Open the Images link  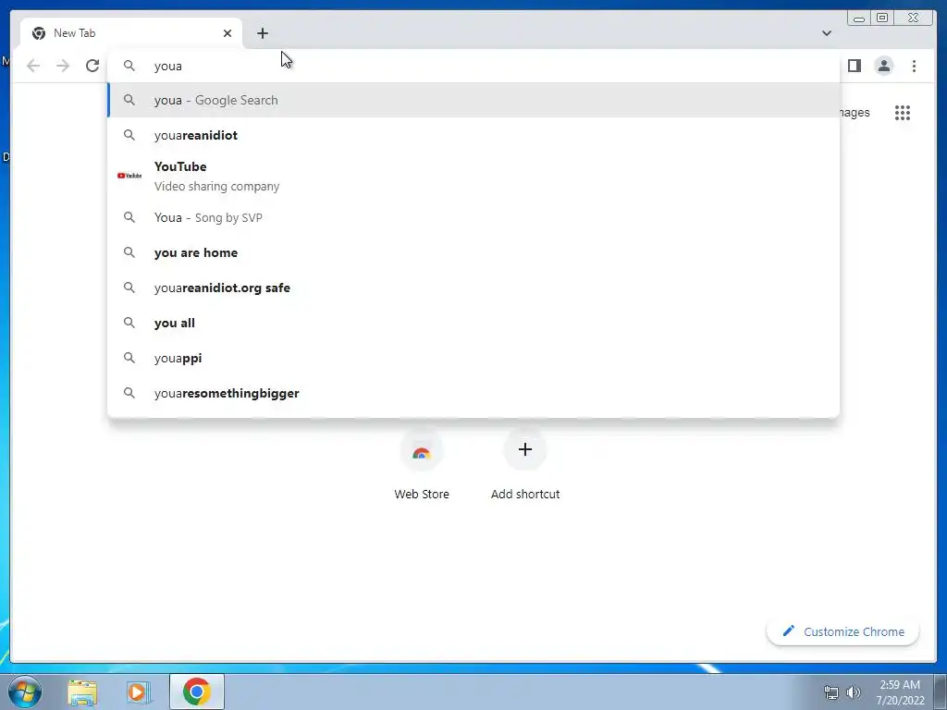point(855,112)
